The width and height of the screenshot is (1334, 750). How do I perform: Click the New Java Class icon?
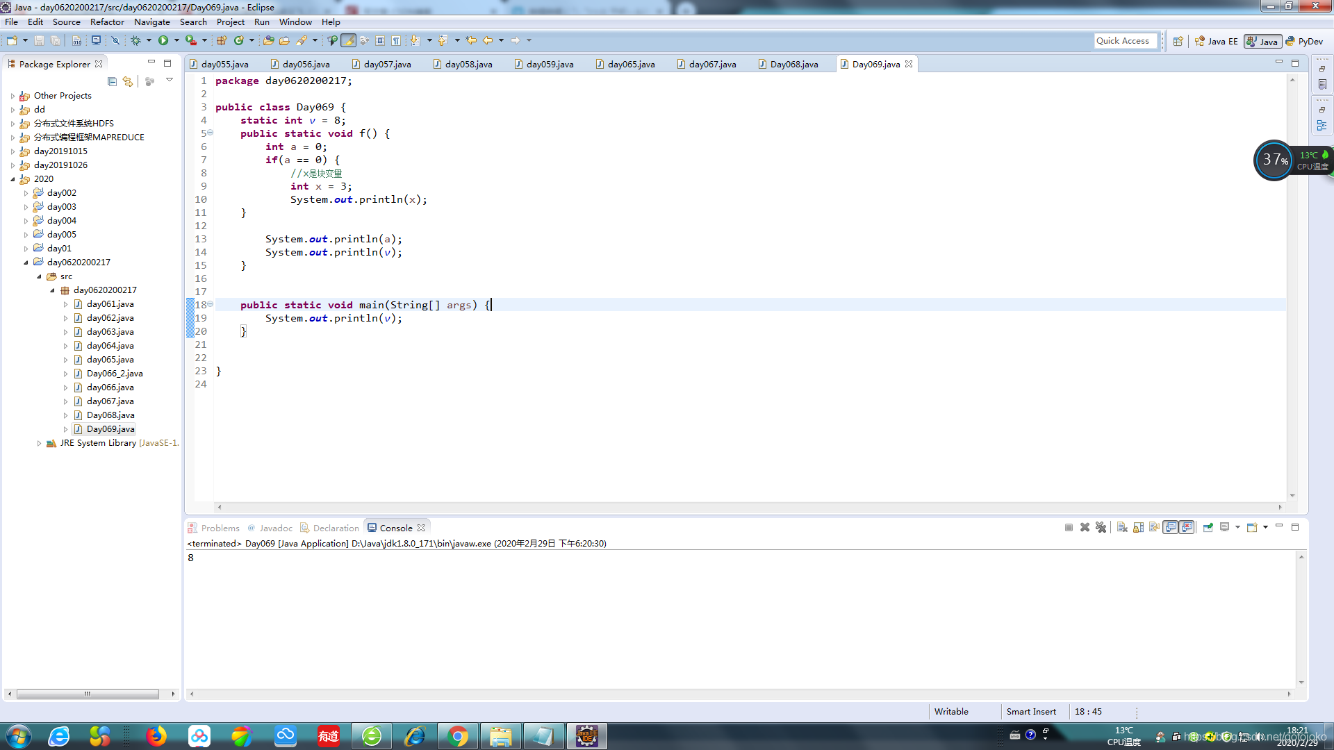tap(239, 41)
